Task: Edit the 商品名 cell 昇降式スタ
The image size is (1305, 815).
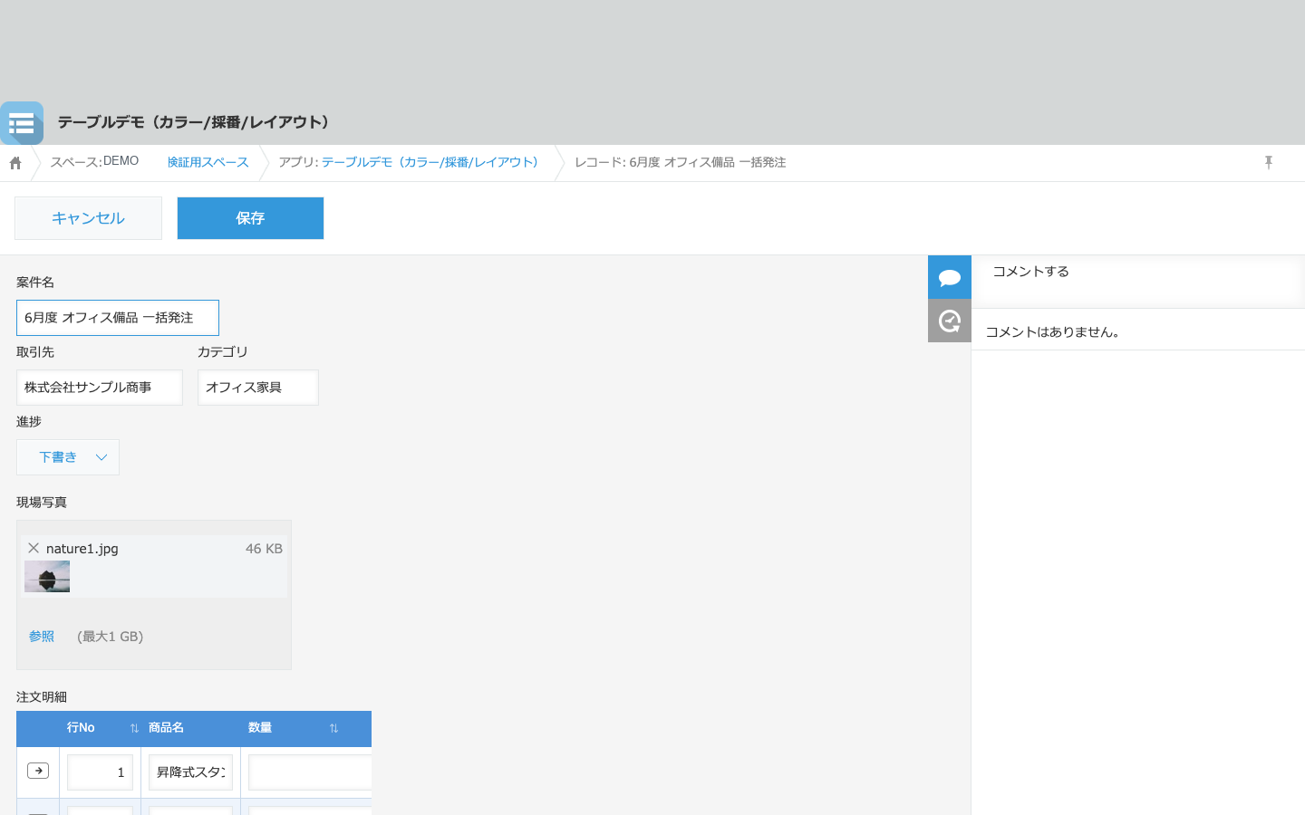Action: pos(190,772)
